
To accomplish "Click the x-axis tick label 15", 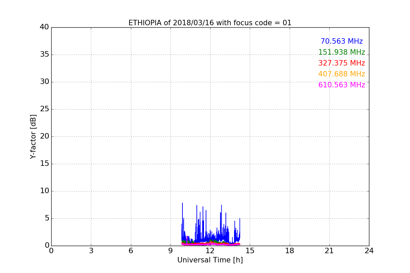I will click(x=250, y=251).
